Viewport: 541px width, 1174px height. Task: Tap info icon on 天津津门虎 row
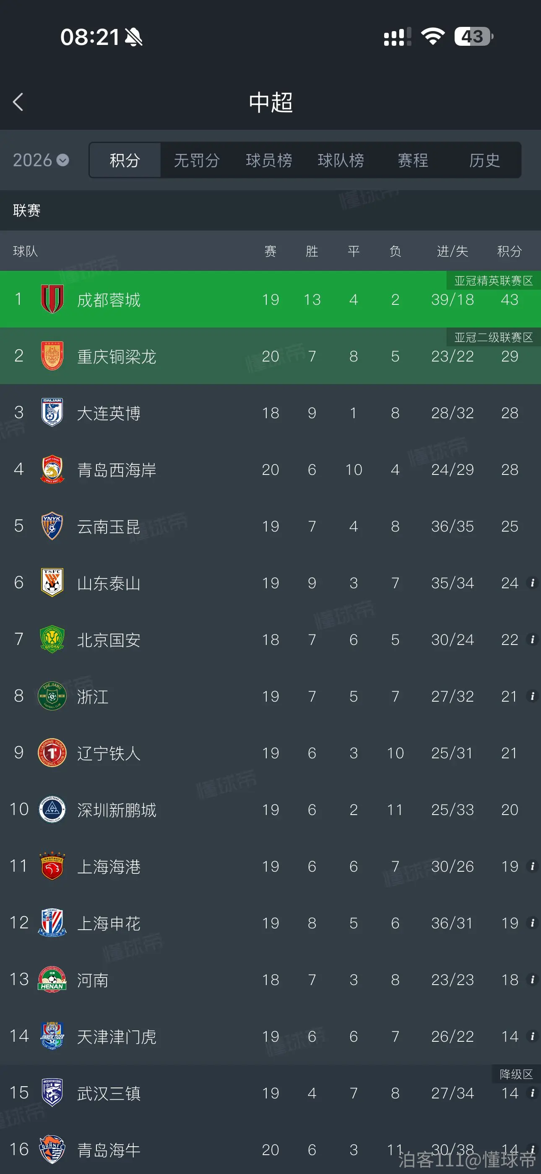(532, 1036)
